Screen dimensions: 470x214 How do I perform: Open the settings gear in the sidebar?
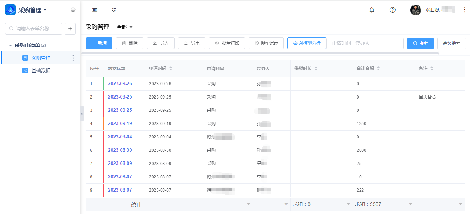(73, 10)
